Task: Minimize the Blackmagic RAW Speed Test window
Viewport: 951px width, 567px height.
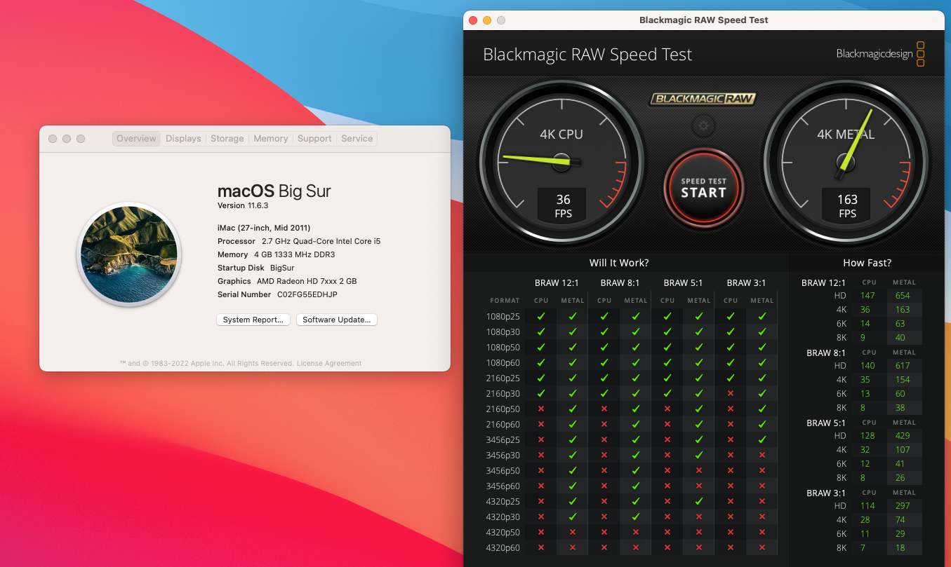Action: click(x=487, y=20)
